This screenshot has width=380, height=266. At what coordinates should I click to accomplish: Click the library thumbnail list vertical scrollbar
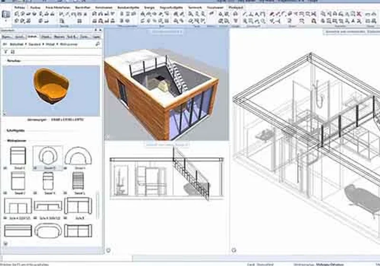tap(97, 205)
